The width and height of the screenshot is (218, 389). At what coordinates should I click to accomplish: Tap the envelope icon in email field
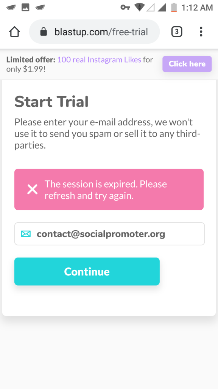click(x=26, y=234)
